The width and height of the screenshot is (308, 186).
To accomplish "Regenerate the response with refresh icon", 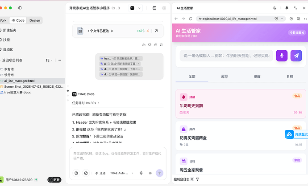I will coord(161,45).
